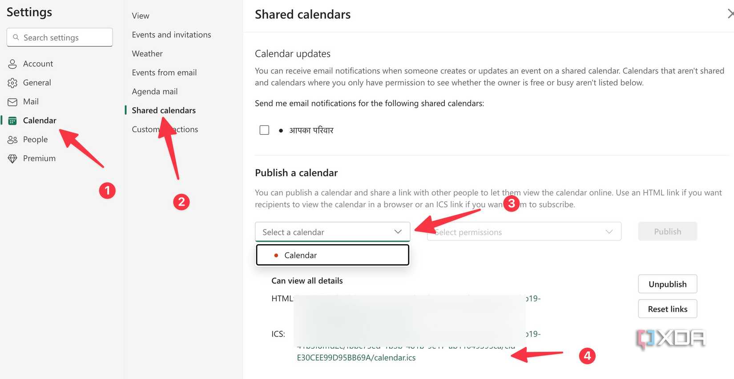Open the published ICS calendar link
Screen dimensions: 734x379
(356, 357)
